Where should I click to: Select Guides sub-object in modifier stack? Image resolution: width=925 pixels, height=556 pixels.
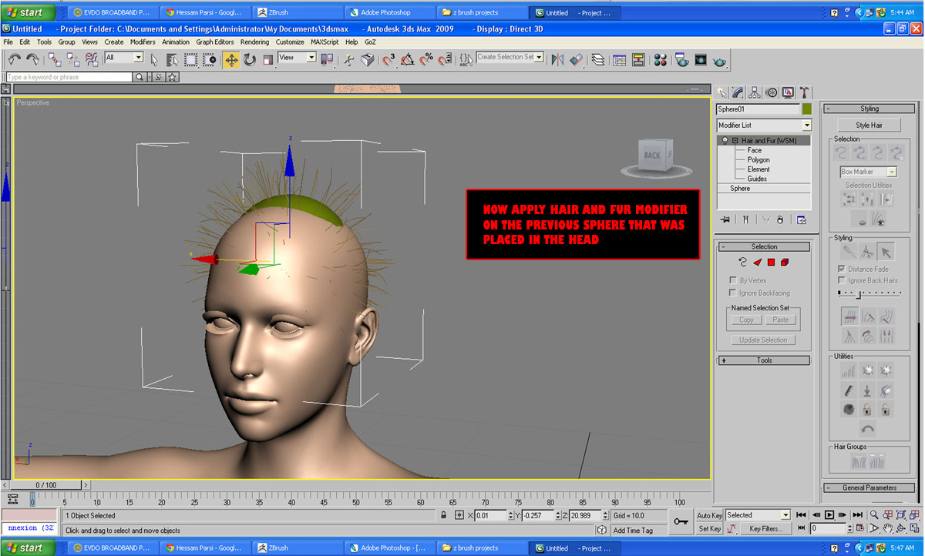[756, 179]
